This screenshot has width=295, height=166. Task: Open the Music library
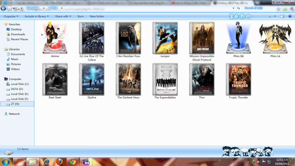14,59
